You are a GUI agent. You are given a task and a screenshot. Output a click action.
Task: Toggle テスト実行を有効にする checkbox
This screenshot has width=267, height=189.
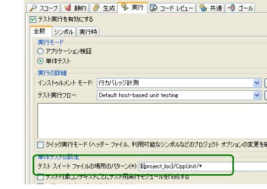click(x=33, y=19)
